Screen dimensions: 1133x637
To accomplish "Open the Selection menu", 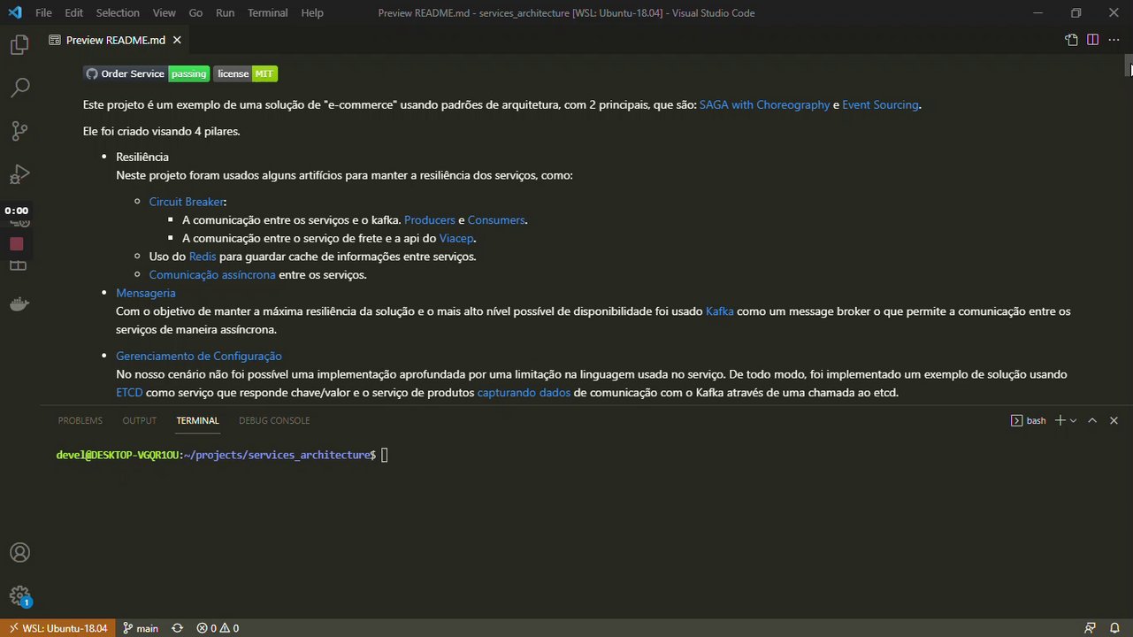I will [118, 12].
